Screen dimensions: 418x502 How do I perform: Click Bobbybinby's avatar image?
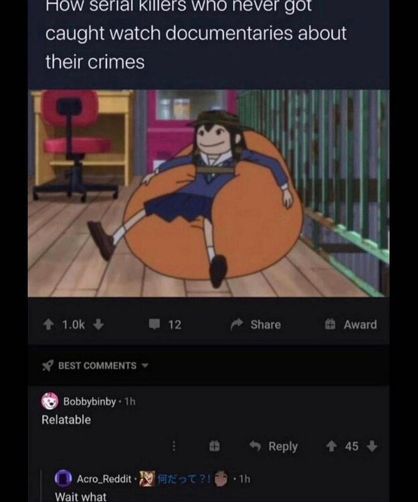[50, 401]
